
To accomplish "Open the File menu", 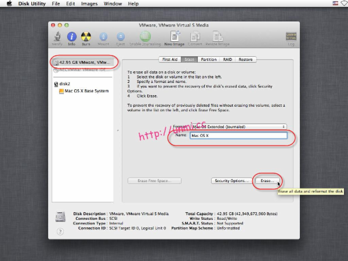I will coord(56,4).
